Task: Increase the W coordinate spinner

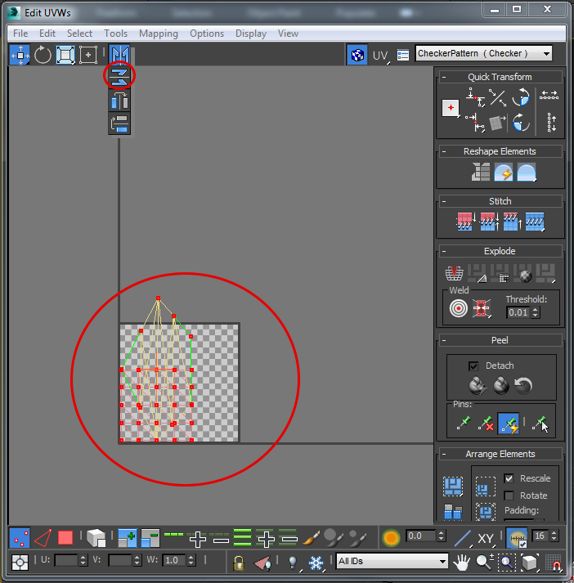Action: pyautogui.click(x=191, y=557)
